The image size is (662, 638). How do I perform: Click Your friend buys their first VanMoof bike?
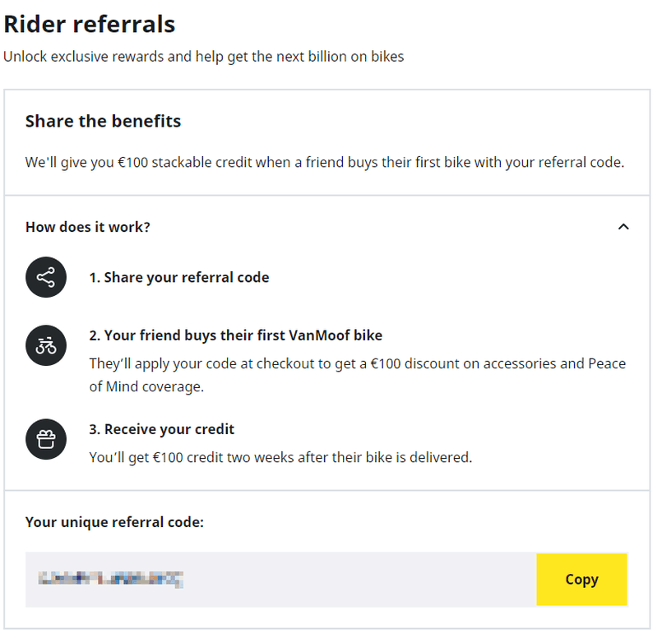235,335
